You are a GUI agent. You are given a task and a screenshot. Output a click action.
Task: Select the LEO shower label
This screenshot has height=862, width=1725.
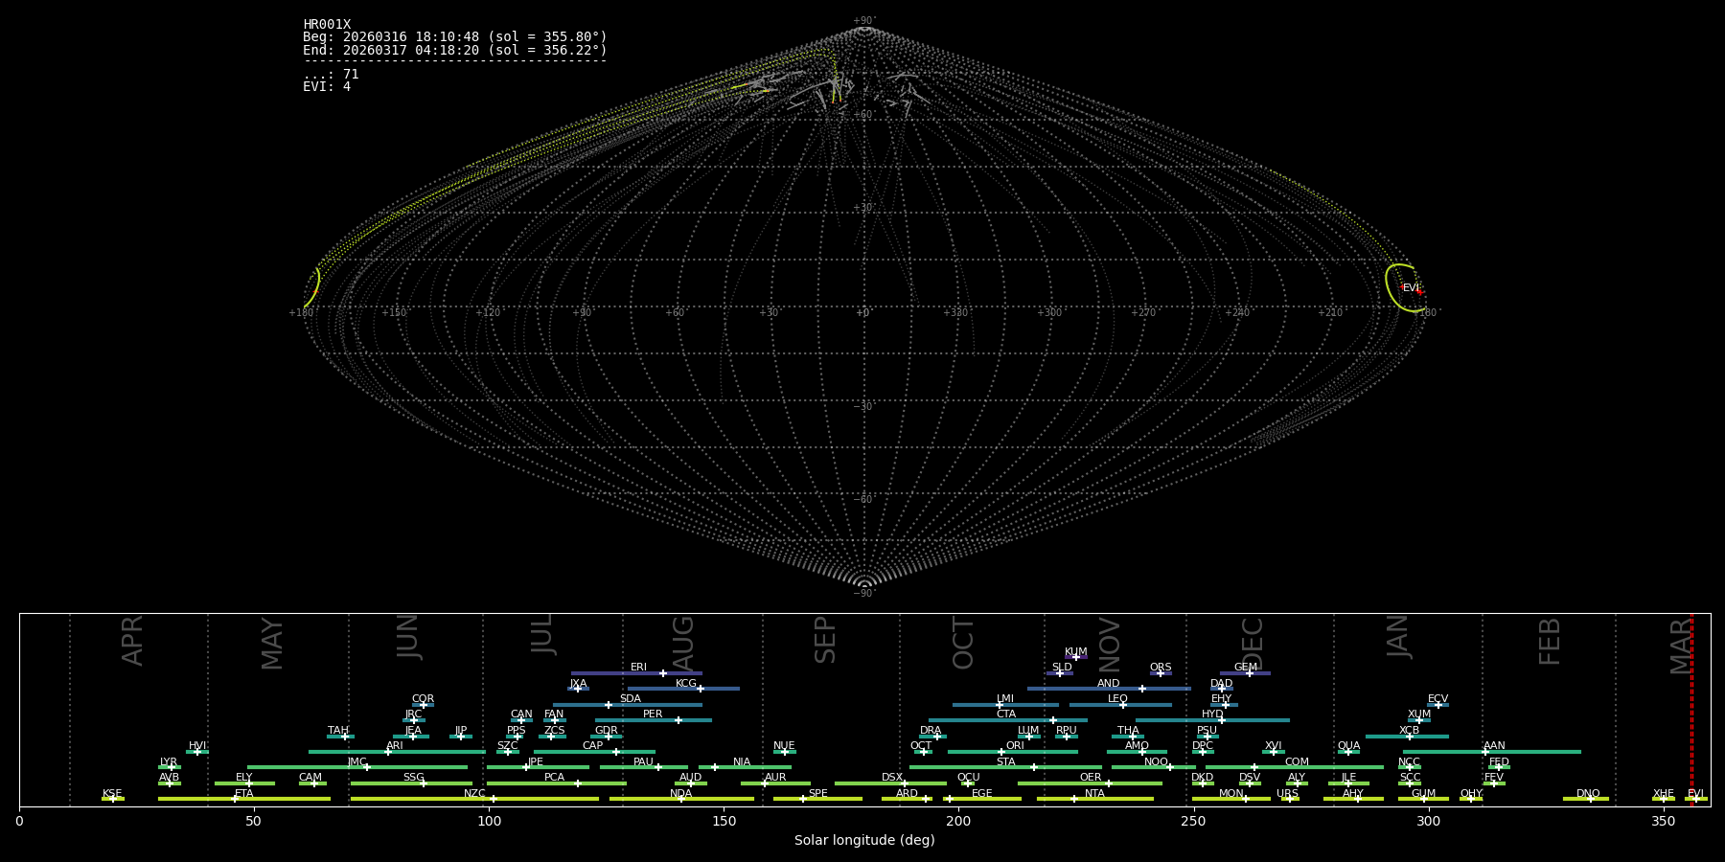pyautogui.click(x=1117, y=698)
